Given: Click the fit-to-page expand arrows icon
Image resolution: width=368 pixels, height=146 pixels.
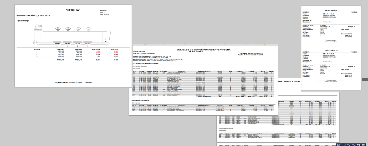Looking at the screenshot, I should [x=339, y=145].
